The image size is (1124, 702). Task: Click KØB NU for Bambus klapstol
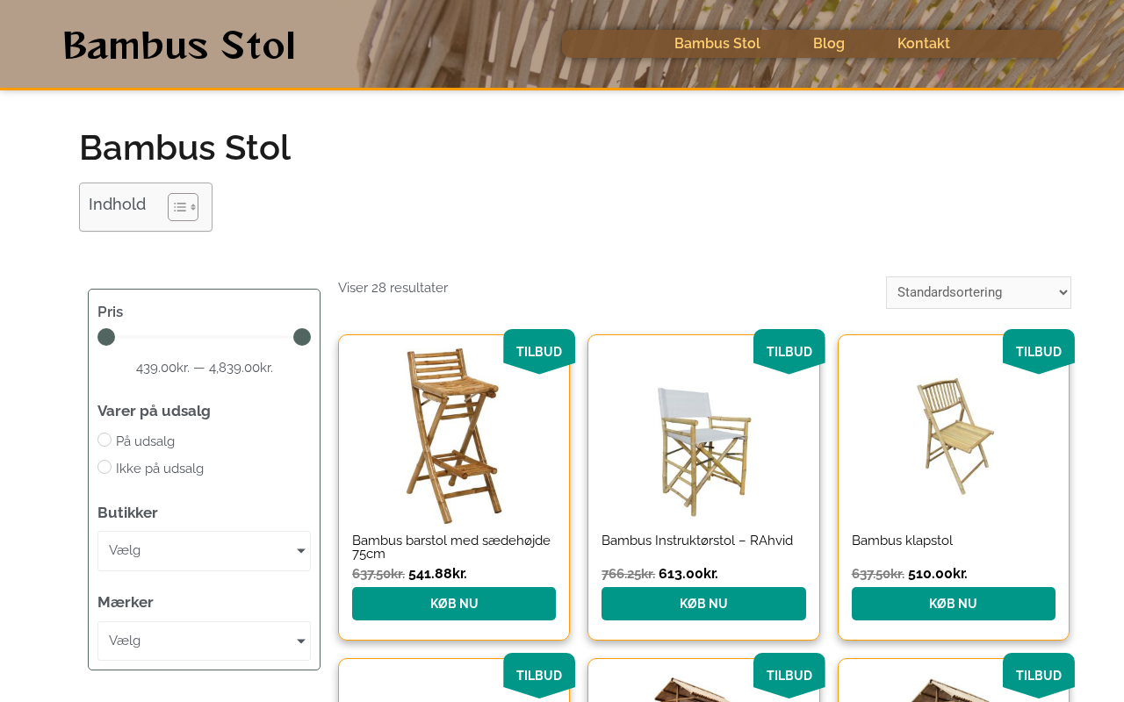pyautogui.click(x=954, y=604)
